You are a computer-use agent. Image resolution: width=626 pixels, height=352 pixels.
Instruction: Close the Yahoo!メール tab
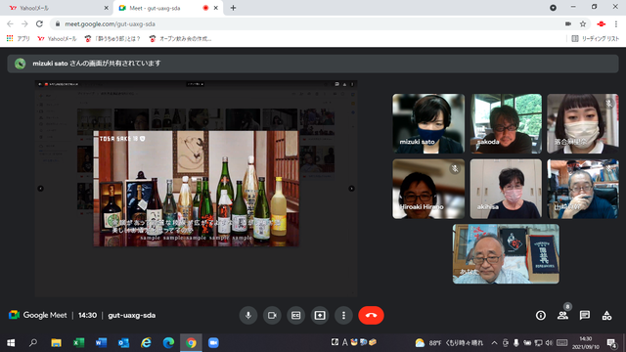coord(107,8)
